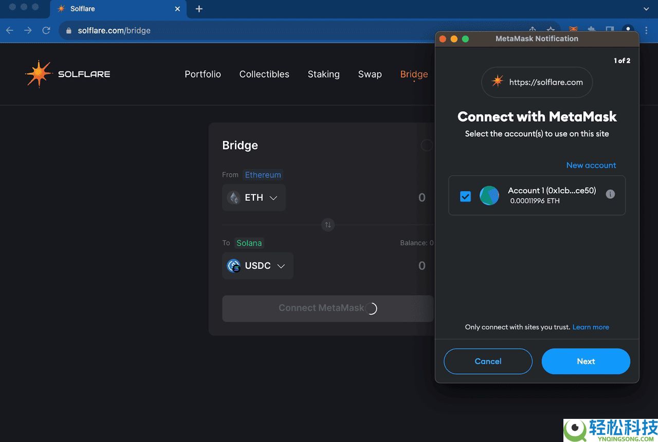Click the "1 of 2" step indicator
658x442 pixels.
point(622,61)
